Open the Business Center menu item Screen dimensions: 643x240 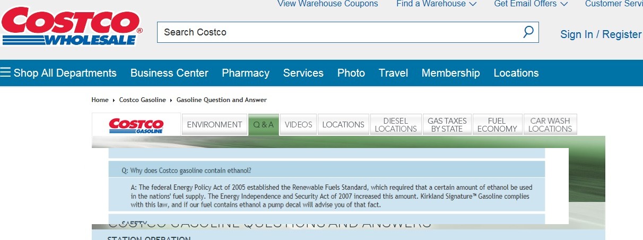pyautogui.click(x=169, y=73)
